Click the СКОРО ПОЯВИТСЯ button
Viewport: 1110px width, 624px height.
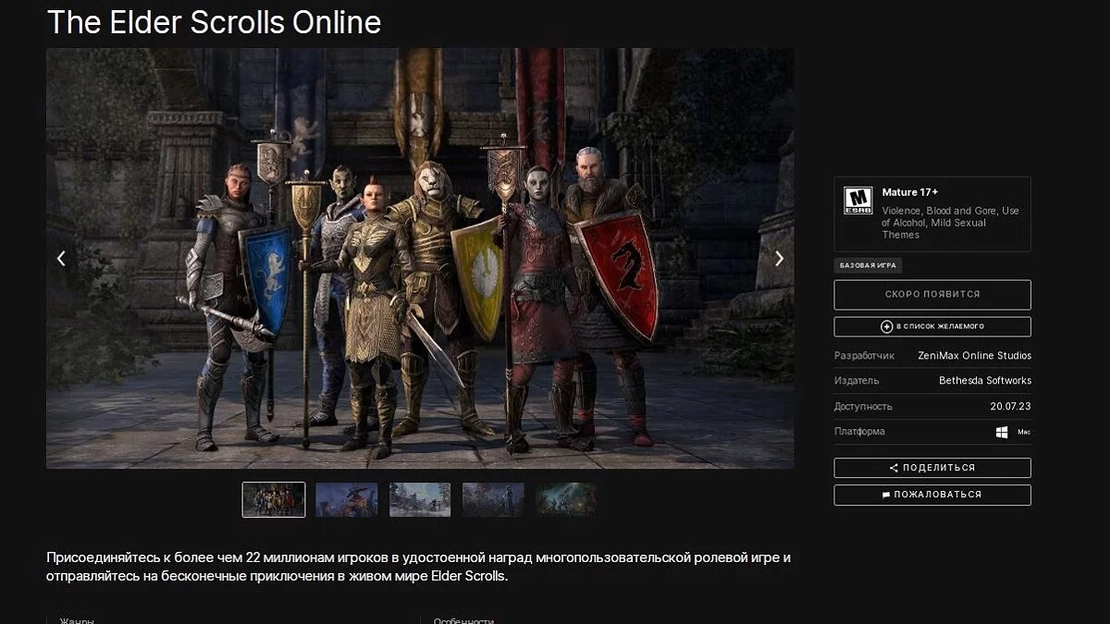point(932,295)
